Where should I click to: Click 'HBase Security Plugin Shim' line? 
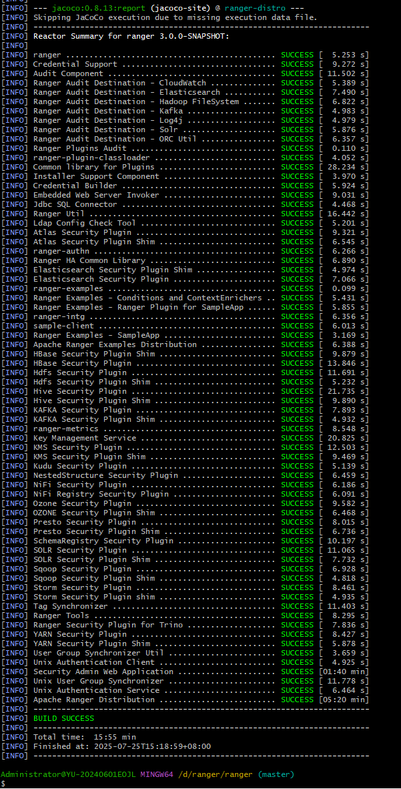[x=185, y=354]
